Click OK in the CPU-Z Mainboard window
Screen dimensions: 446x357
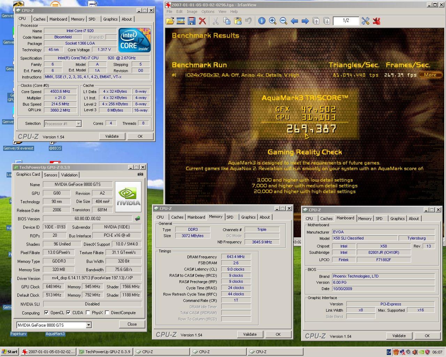click(x=427, y=336)
